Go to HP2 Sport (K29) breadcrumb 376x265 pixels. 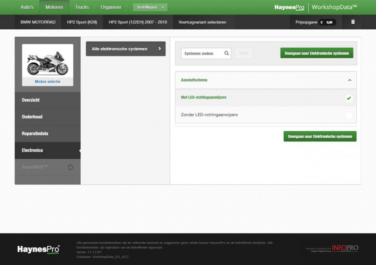click(82, 22)
